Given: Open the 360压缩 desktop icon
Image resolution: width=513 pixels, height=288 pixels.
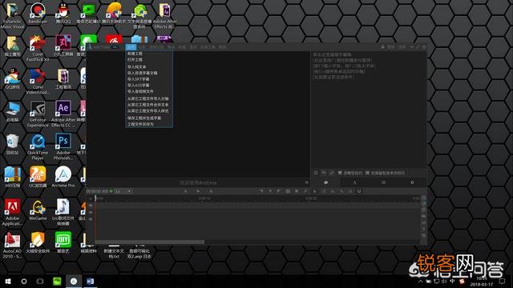Looking at the screenshot, I should pyautogui.click(x=13, y=177).
